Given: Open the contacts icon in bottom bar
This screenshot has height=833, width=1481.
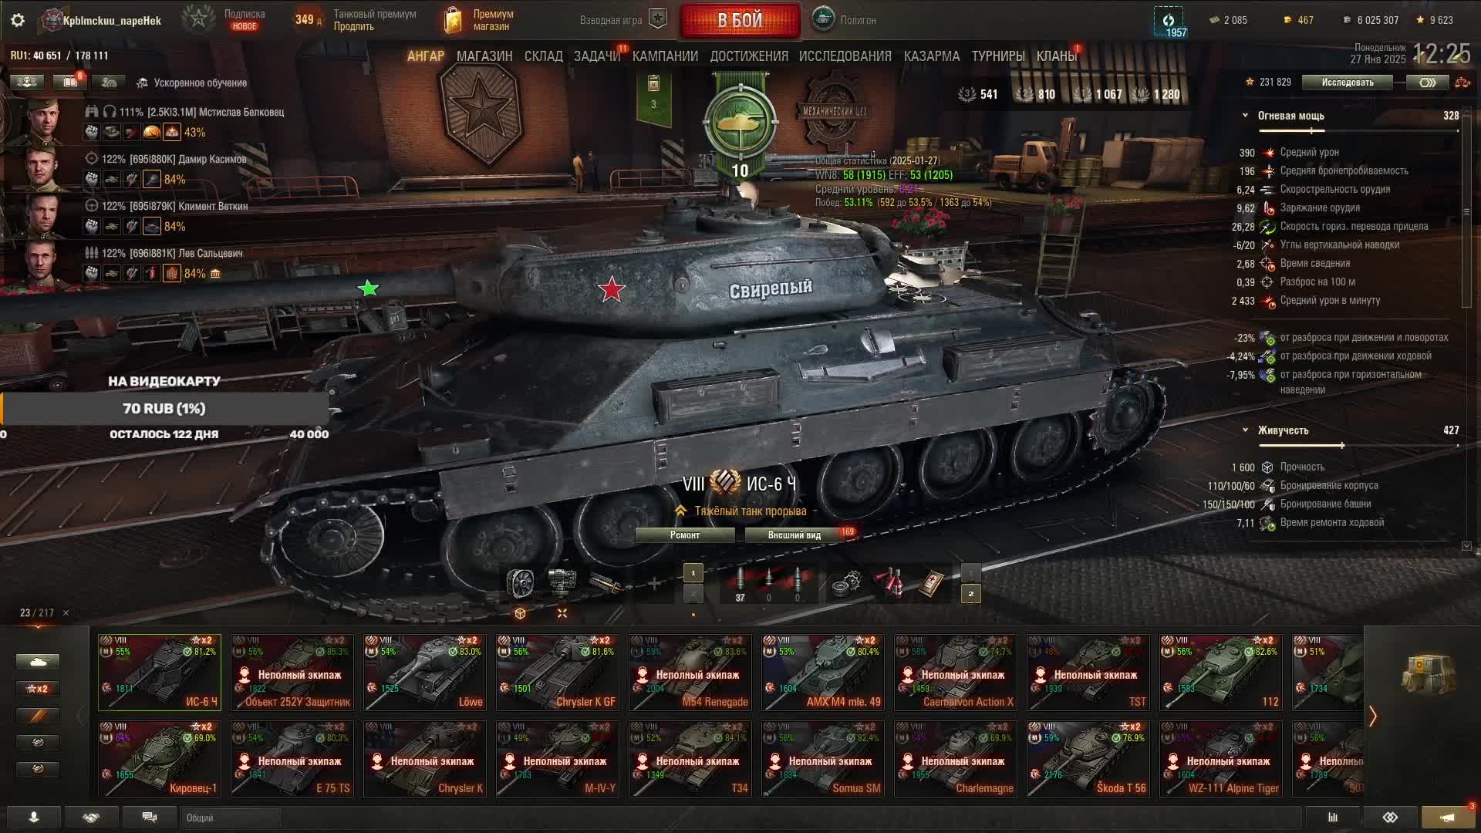Looking at the screenshot, I should (33, 818).
